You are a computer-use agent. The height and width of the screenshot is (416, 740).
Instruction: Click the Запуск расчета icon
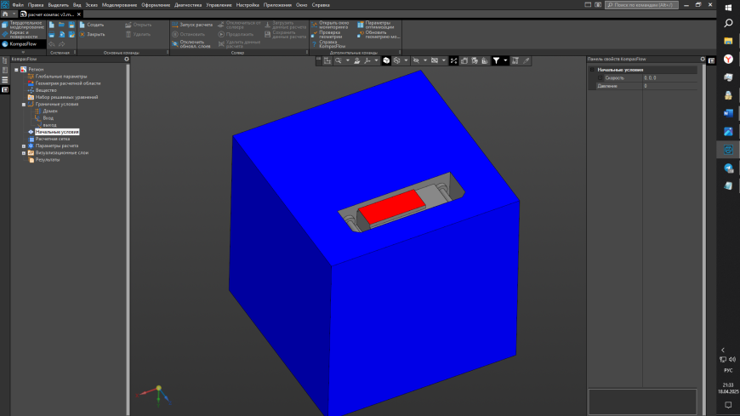[x=175, y=25]
